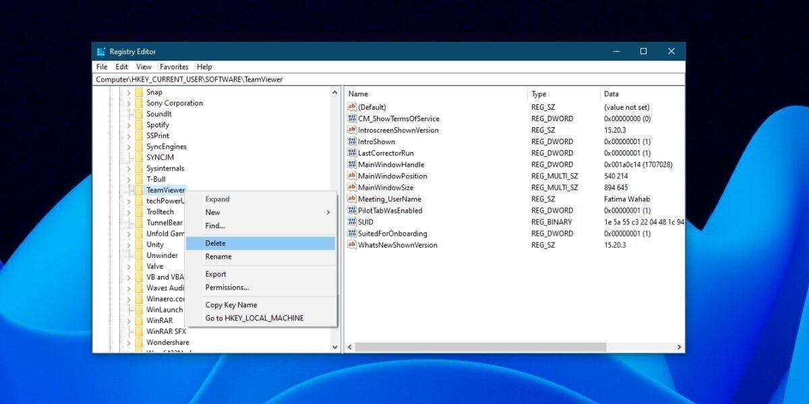Click the DWORD icon beside PilotTabWasEnabled
The image size is (809, 404).
click(351, 210)
